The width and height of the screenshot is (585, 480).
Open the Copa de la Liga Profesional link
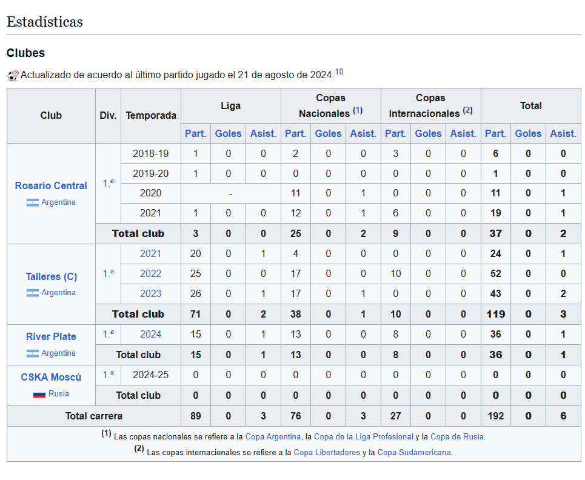click(364, 437)
